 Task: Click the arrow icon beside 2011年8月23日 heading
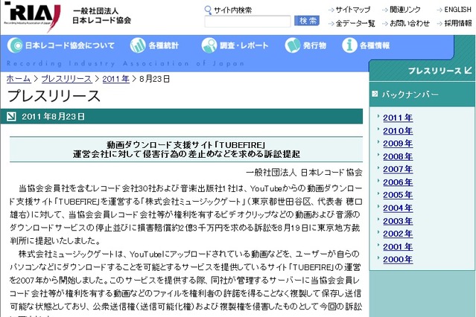click(x=11, y=117)
